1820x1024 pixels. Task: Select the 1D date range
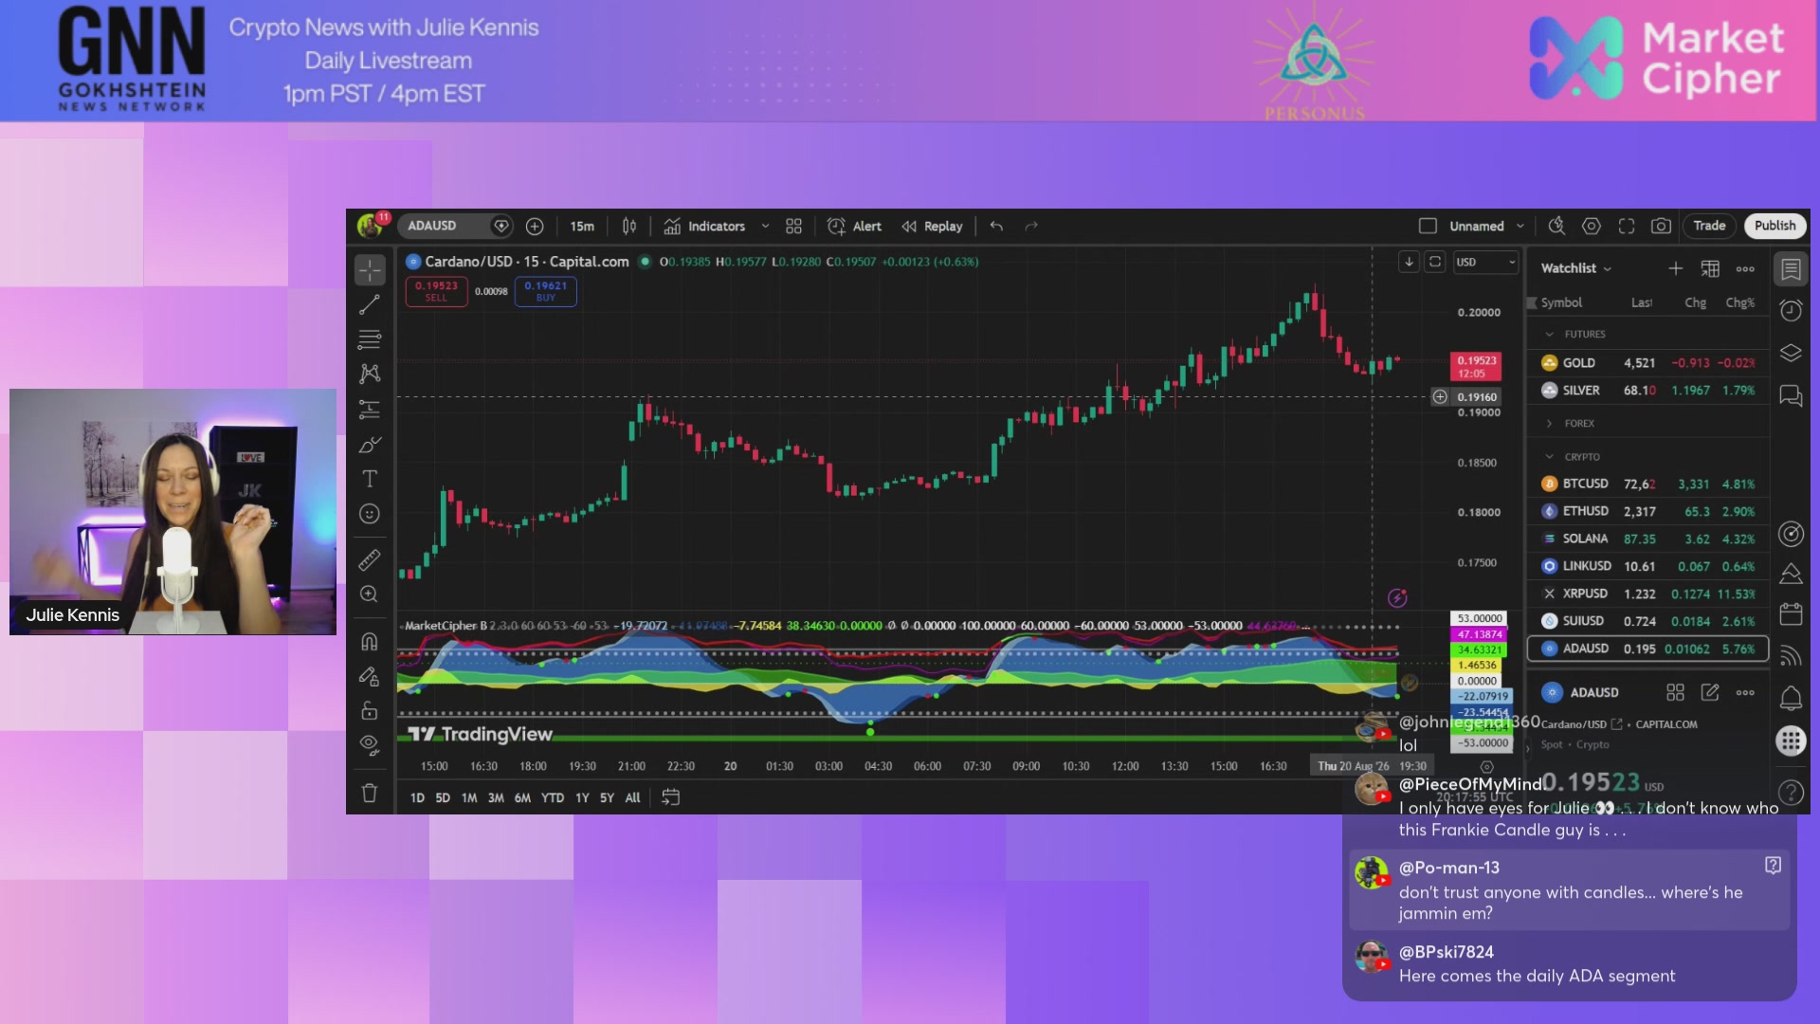[417, 798]
